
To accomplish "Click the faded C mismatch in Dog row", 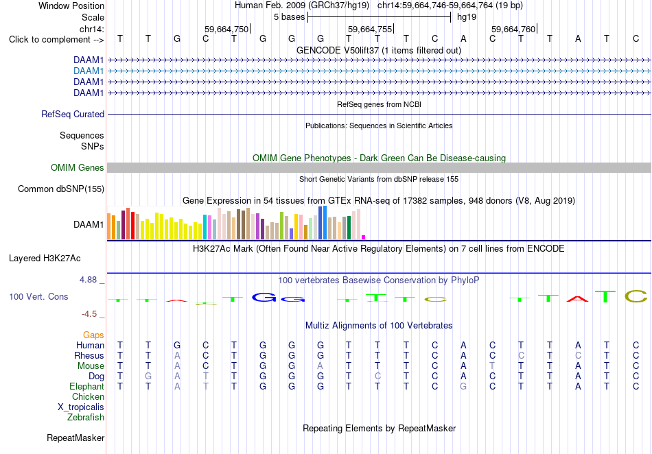I will click(377, 376).
